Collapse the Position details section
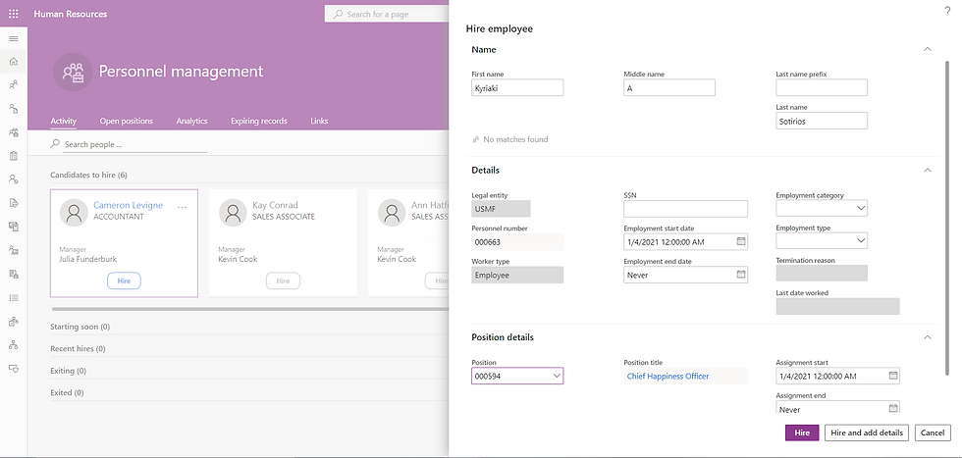 tap(928, 337)
